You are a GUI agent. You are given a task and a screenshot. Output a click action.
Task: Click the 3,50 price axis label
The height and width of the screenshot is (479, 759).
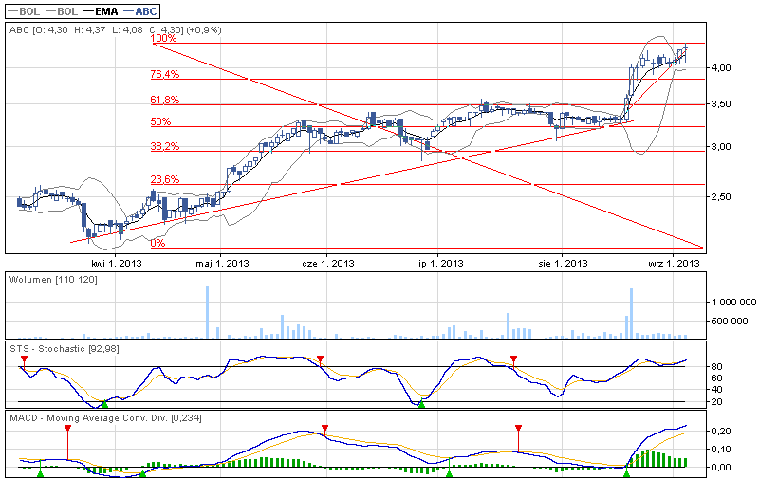(x=722, y=104)
